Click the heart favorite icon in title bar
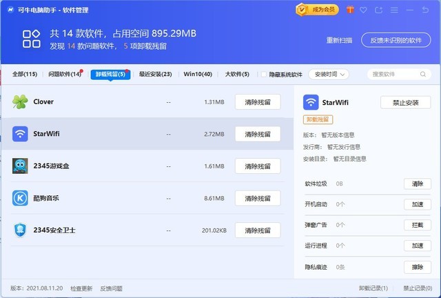This screenshot has height=298, width=441. [363, 10]
